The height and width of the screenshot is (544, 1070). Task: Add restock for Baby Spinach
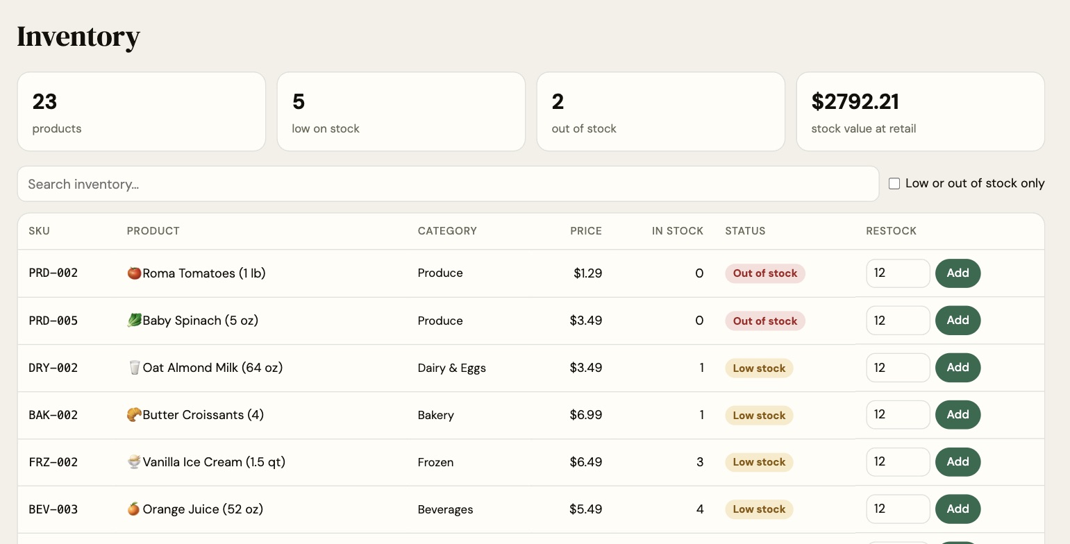tap(958, 321)
